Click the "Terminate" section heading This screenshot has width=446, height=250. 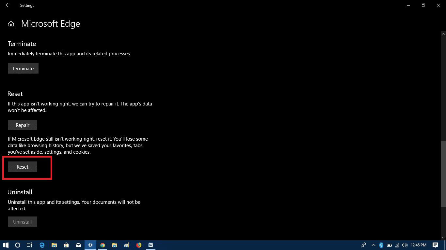(22, 44)
